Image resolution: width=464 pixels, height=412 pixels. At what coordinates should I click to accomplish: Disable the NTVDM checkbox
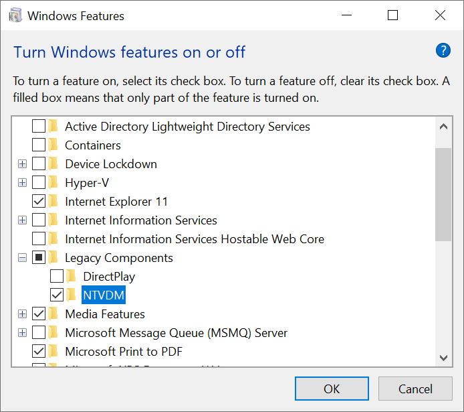point(57,295)
